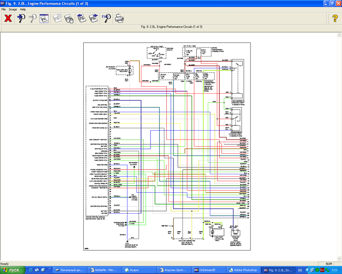
Task: Open the Find magnifier tool
Action: (x=106, y=18)
